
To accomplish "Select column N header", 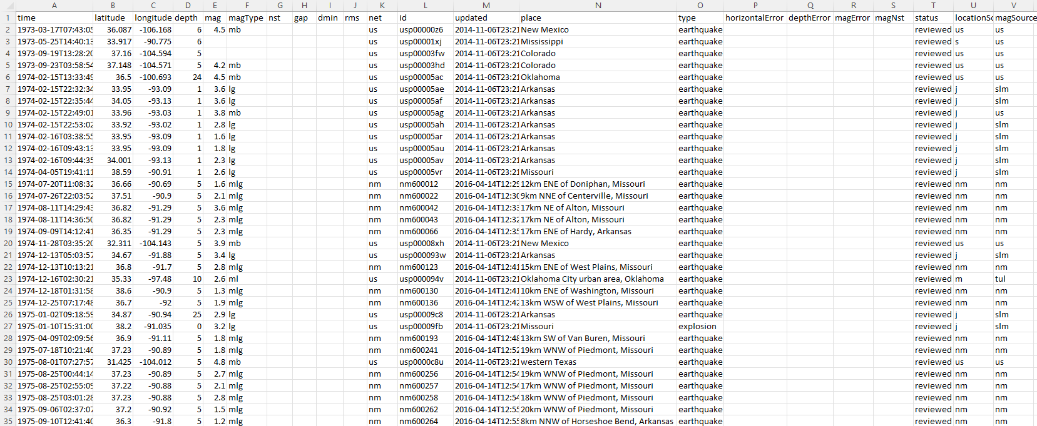I will pos(598,6).
